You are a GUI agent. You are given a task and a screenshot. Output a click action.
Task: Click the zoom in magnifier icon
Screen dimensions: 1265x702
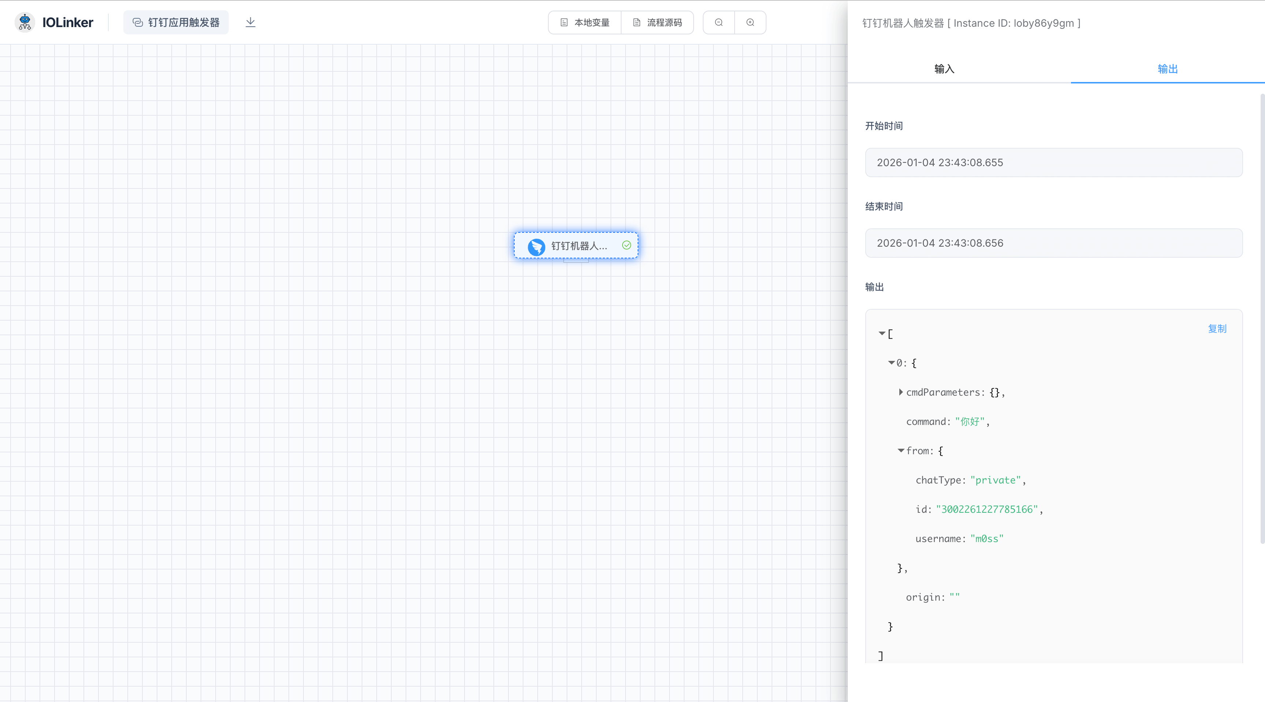pos(750,22)
